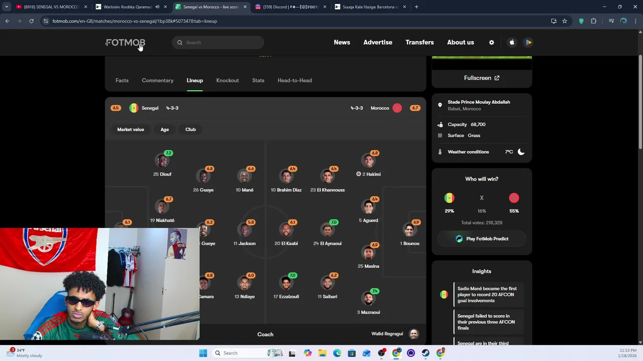Click the search magnifier icon in FotMob header
The height and width of the screenshot is (361, 643).
coord(180,43)
